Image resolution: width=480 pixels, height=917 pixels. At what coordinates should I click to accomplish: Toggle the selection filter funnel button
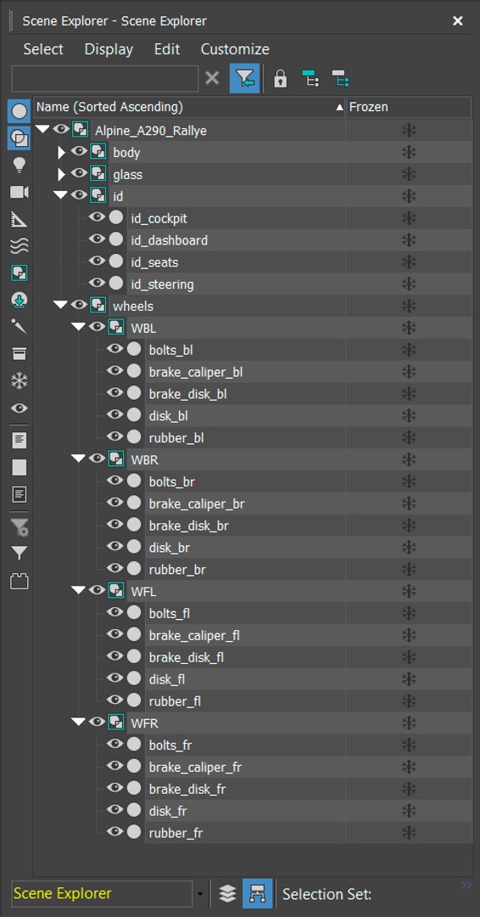point(245,78)
